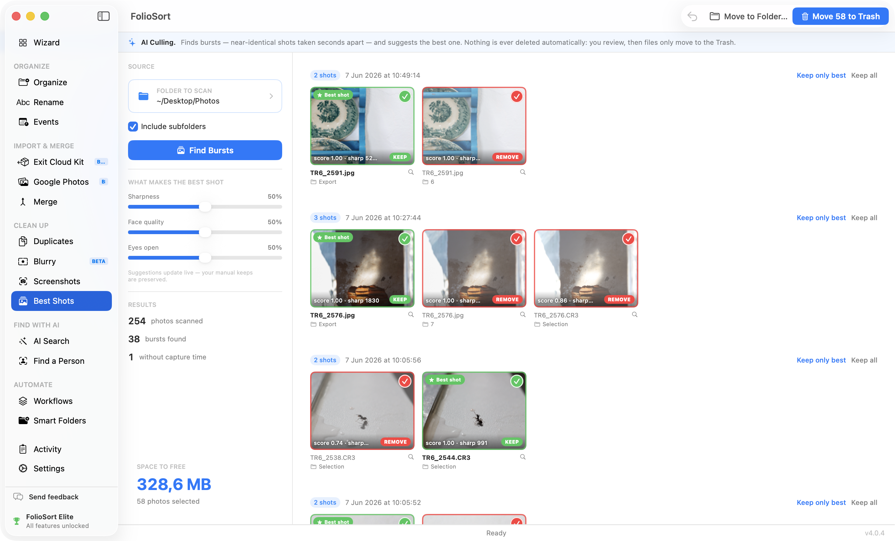Select the TR6_2544.CR3 best shot thumbnail
Screen dimensions: 895x541
[x=474, y=410]
